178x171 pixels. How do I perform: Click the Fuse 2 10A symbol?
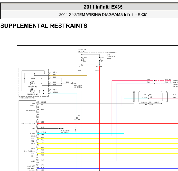tap(99, 59)
